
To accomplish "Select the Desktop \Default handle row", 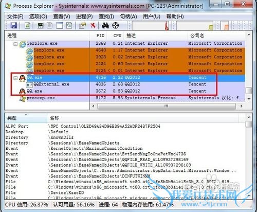I will click(x=125, y=132).
